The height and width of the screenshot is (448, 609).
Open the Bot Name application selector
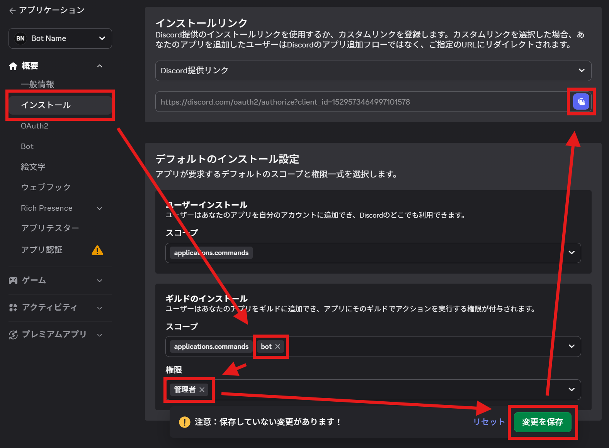60,38
